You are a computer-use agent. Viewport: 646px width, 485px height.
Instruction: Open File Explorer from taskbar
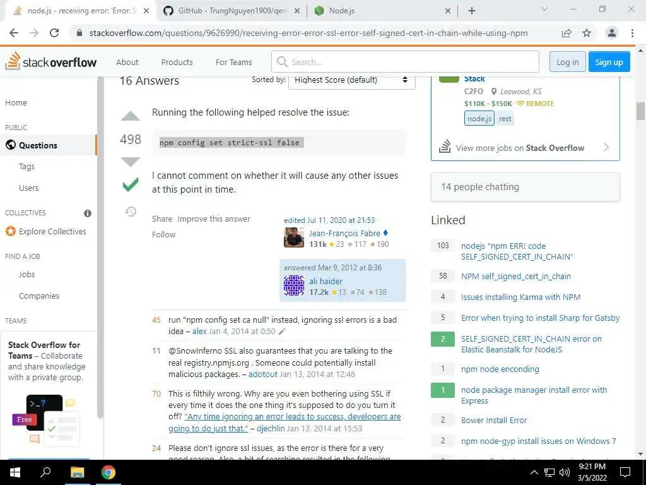pyautogui.click(x=77, y=472)
